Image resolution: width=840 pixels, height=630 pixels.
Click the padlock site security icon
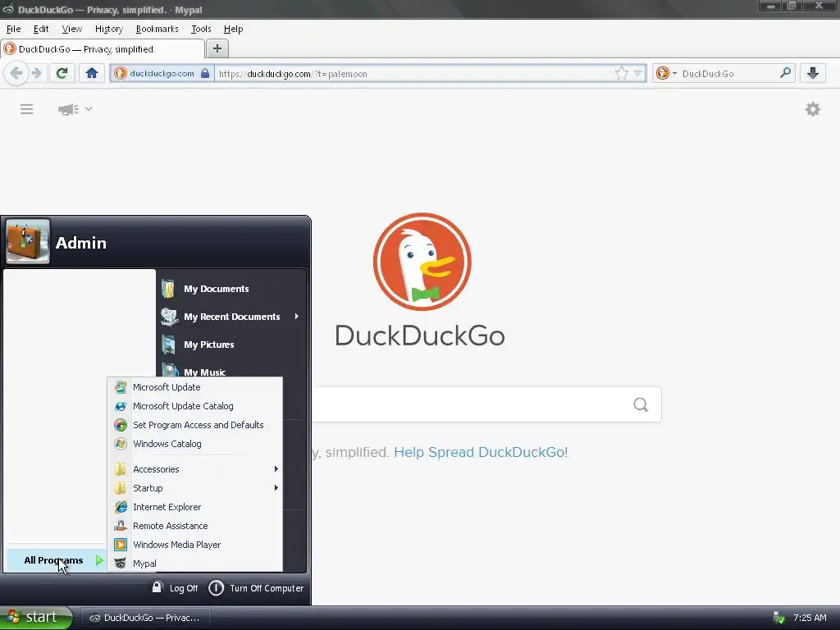point(204,73)
